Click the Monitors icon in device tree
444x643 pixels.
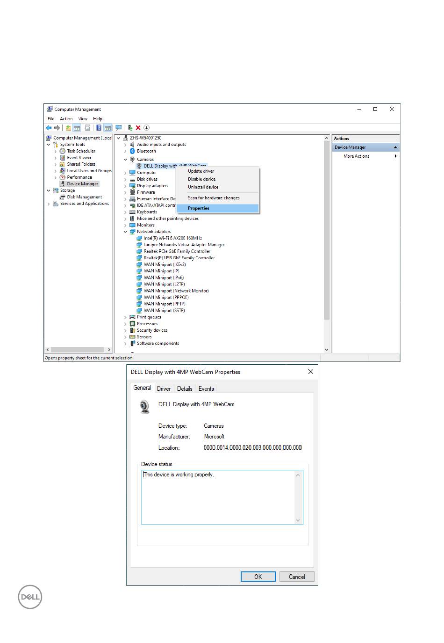point(132,225)
